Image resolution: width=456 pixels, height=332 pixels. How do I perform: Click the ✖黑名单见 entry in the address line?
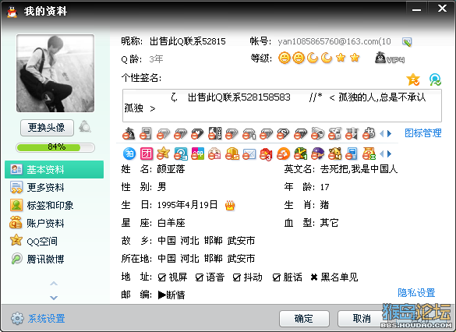(334, 277)
